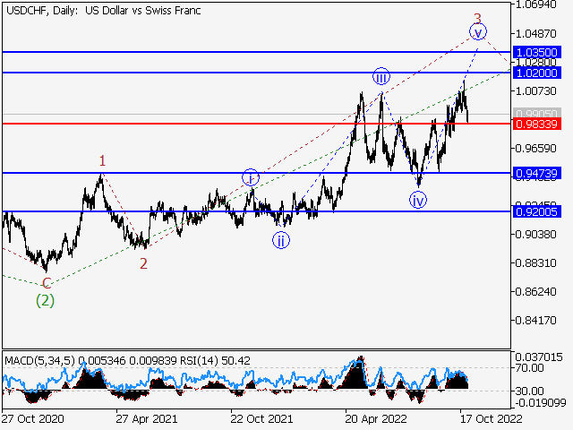
Task: Click the brown wave 2 label
Action: tap(143, 263)
